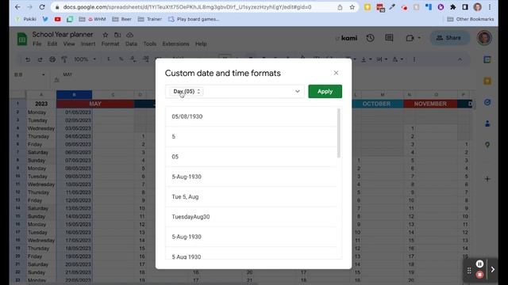Go forward in the browser
This screenshot has width=508, height=285.
[29, 7]
